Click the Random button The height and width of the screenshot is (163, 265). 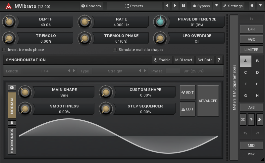point(91,6)
